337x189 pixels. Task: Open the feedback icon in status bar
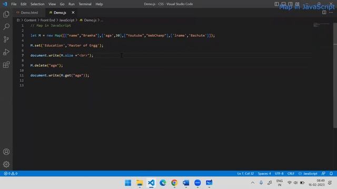tap(323, 173)
